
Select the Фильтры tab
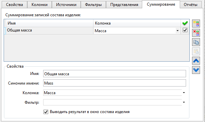pyautogui.click(x=93, y=5)
